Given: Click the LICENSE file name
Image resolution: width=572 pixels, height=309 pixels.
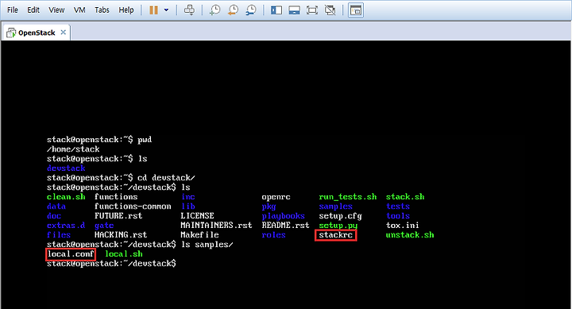Looking at the screenshot, I should coord(197,216).
